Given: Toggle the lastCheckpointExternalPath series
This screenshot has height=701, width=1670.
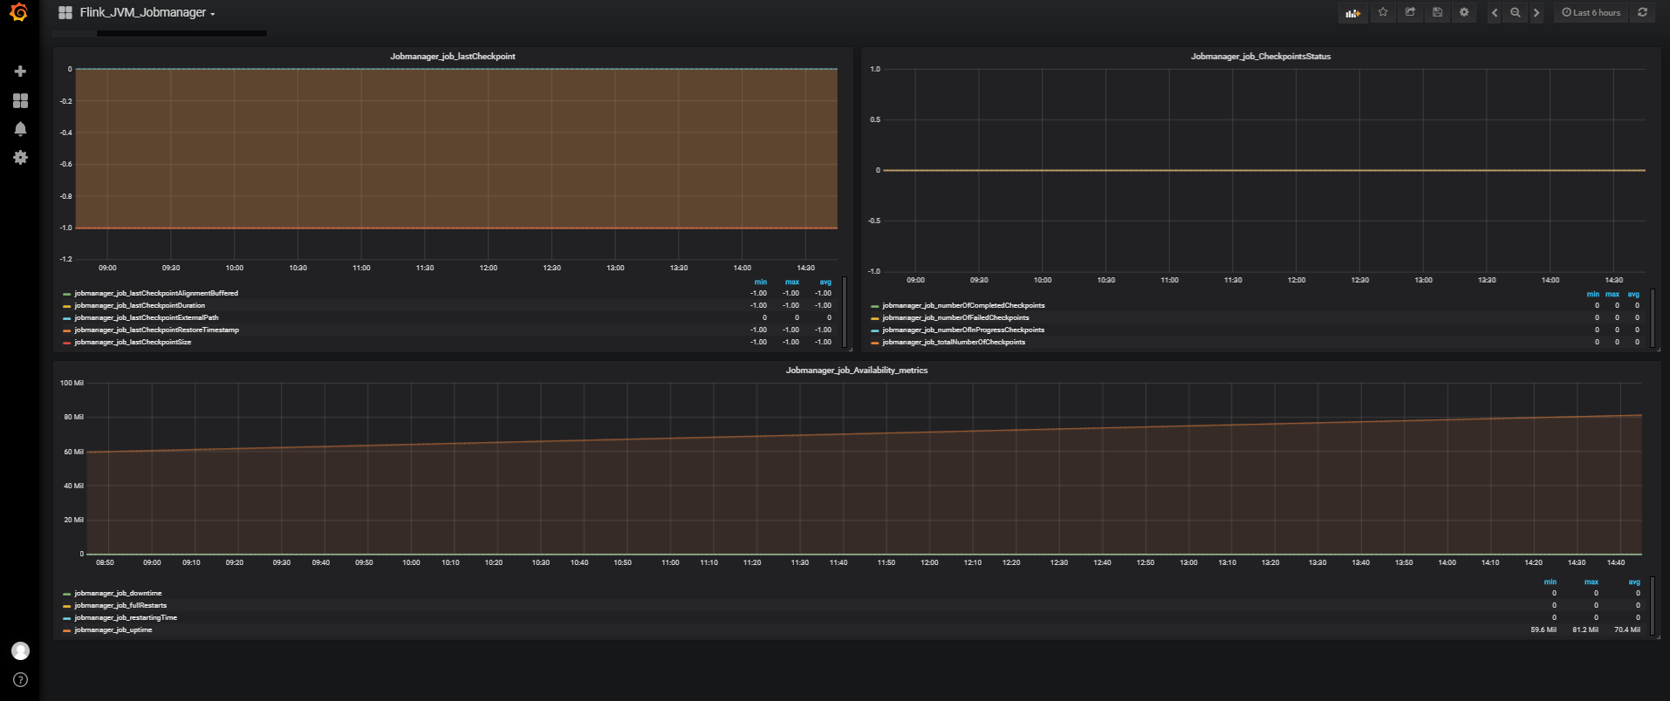Looking at the screenshot, I should coord(147,317).
